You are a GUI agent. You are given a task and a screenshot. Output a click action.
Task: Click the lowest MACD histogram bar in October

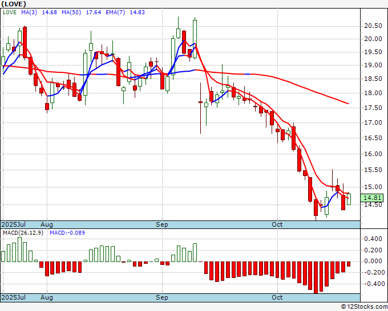(x=316, y=277)
